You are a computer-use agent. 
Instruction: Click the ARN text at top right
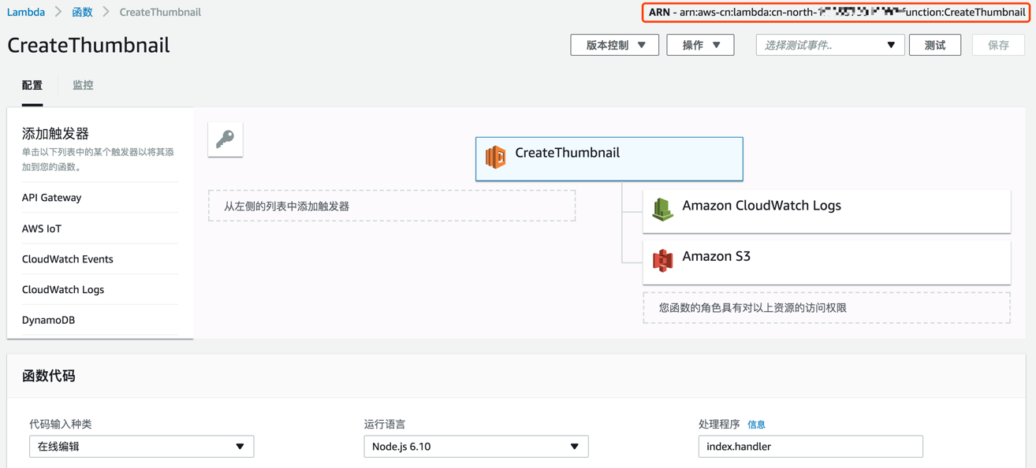pyautogui.click(x=837, y=12)
